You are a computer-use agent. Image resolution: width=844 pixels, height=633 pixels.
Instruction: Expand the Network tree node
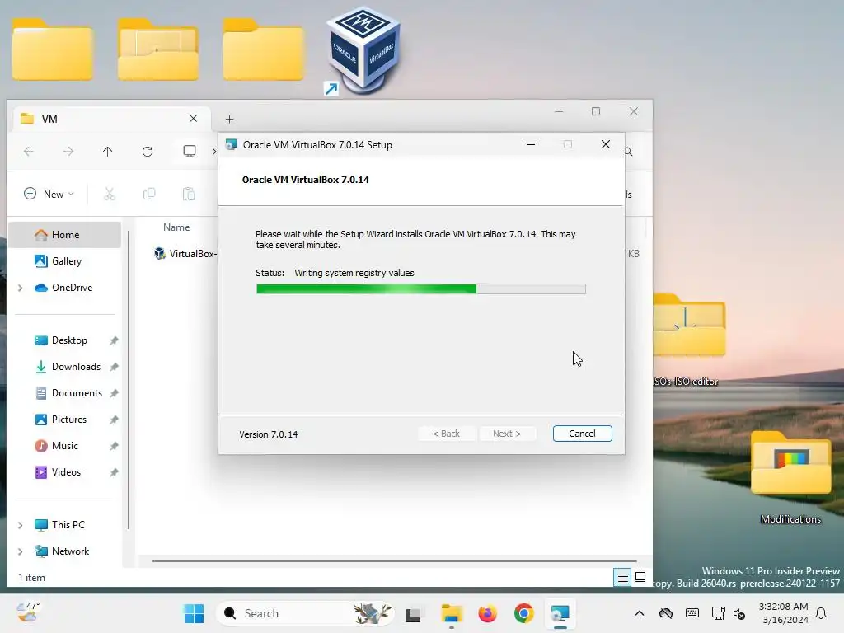pyautogui.click(x=20, y=551)
